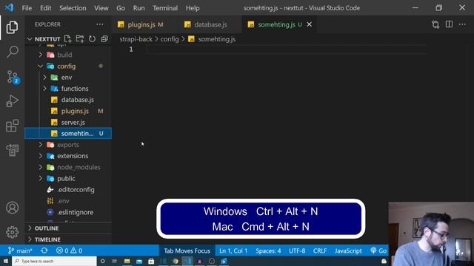Expand the TIMELINE panel
The height and width of the screenshot is (266, 474).
47,239
